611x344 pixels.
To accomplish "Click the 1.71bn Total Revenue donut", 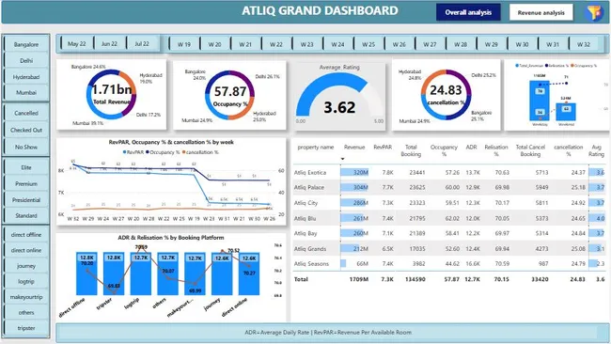I will 112,95.
